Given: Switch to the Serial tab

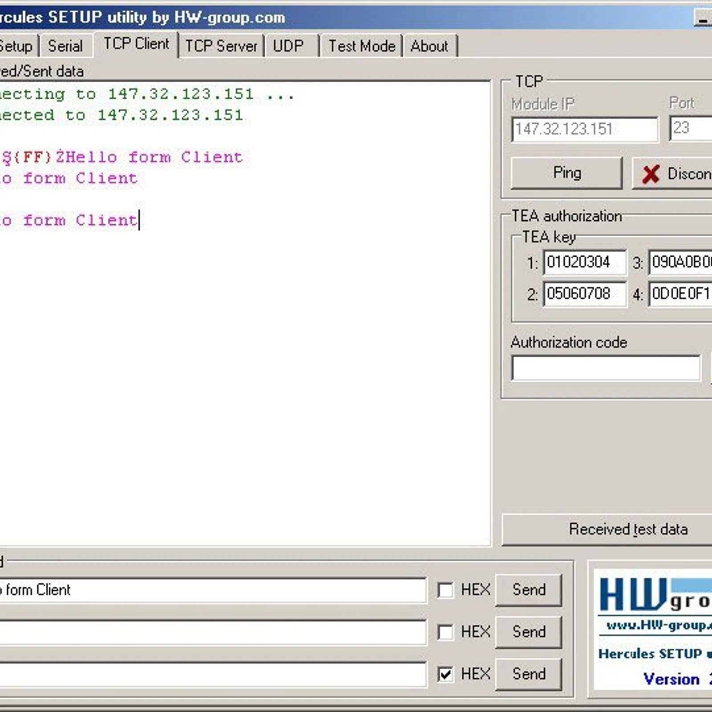Looking at the screenshot, I should point(65,46).
